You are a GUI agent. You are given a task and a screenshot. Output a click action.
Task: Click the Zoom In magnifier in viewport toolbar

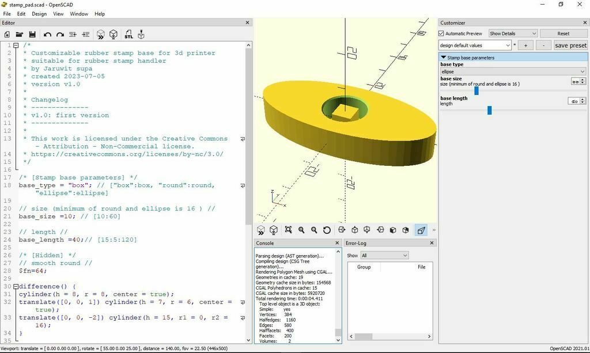[301, 230]
